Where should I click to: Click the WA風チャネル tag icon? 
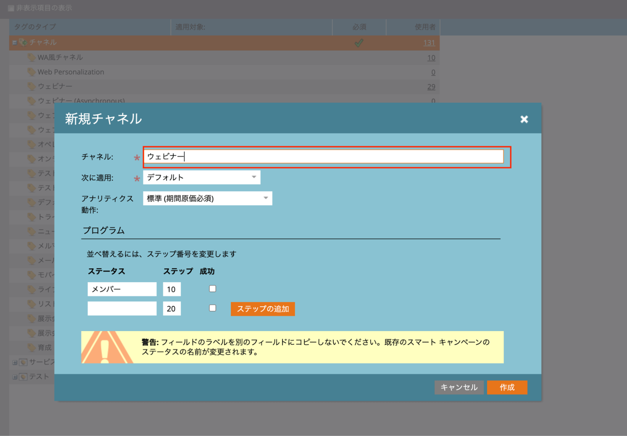31,57
